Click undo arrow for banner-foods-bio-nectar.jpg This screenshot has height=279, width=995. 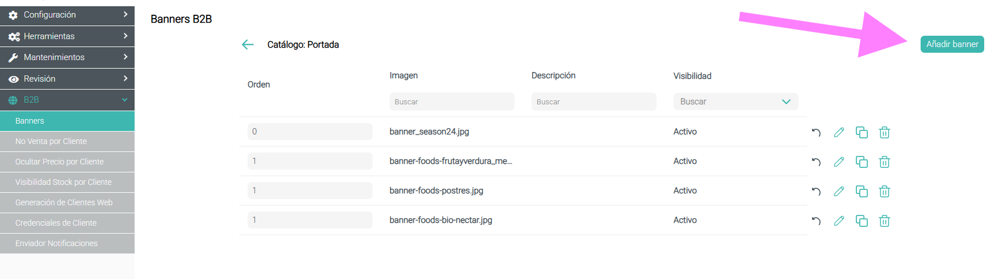(x=816, y=221)
